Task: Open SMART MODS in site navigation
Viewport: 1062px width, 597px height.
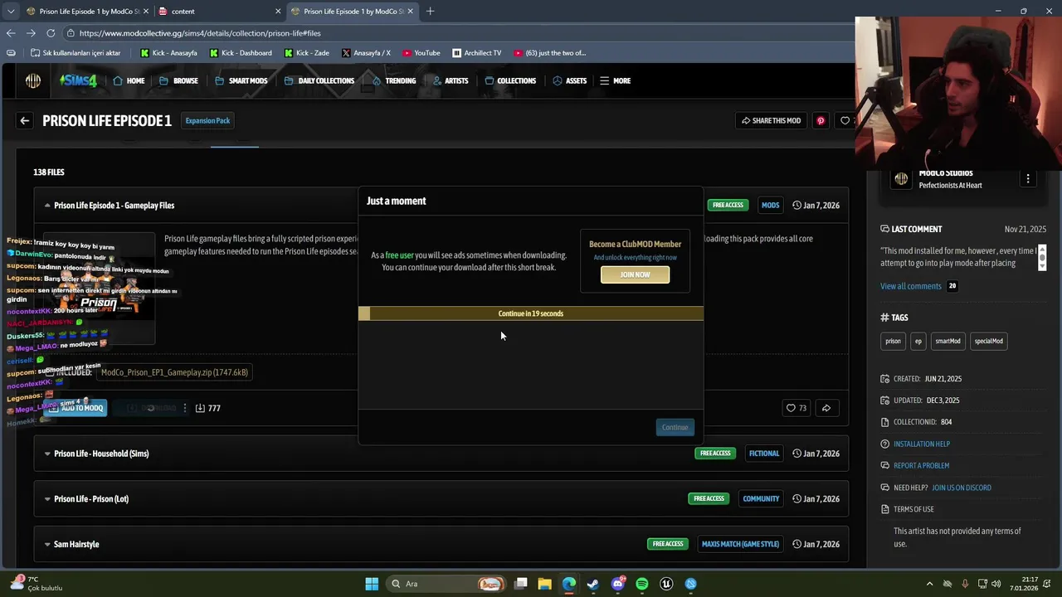Action: pyautogui.click(x=241, y=80)
